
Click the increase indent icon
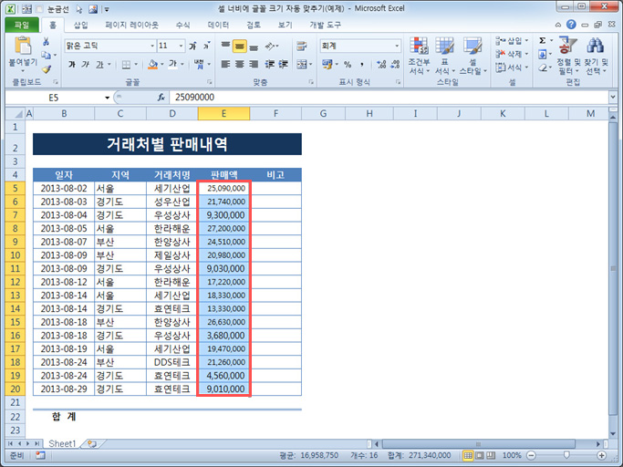pyautogui.click(x=284, y=64)
